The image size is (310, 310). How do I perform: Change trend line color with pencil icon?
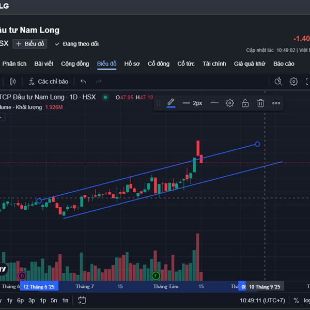(171, 103)
